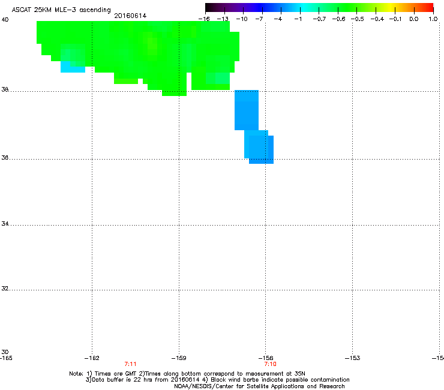Click the color bar label -16
The width and height of the screenshot is (444, 390).
pos(204,19)
